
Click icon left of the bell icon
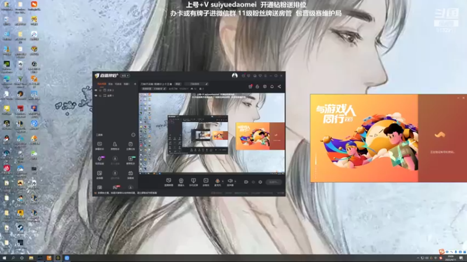(x=265, y=86)
